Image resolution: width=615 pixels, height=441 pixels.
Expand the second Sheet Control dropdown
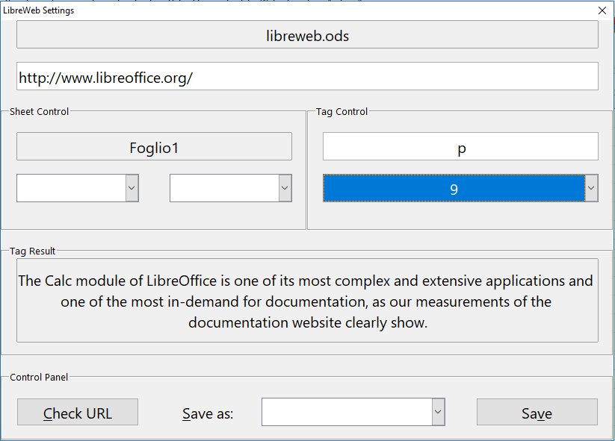click(284, 188)
